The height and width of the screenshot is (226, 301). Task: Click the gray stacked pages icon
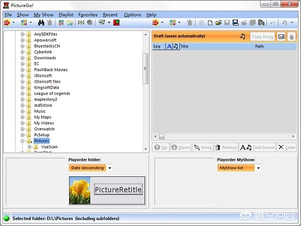point(253,23)
